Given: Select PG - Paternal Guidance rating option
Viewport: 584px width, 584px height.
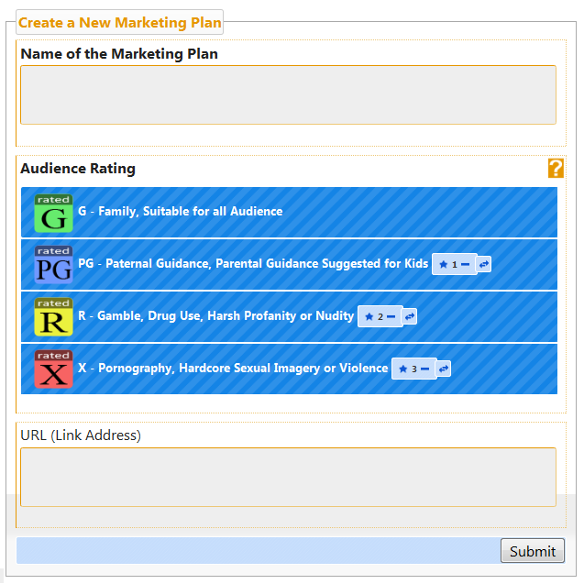Looking at the screenshot, I should tap(289, 264).
